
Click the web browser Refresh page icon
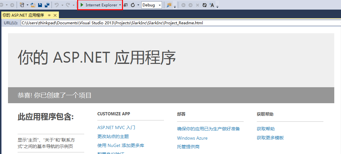[x=204, y=5]
